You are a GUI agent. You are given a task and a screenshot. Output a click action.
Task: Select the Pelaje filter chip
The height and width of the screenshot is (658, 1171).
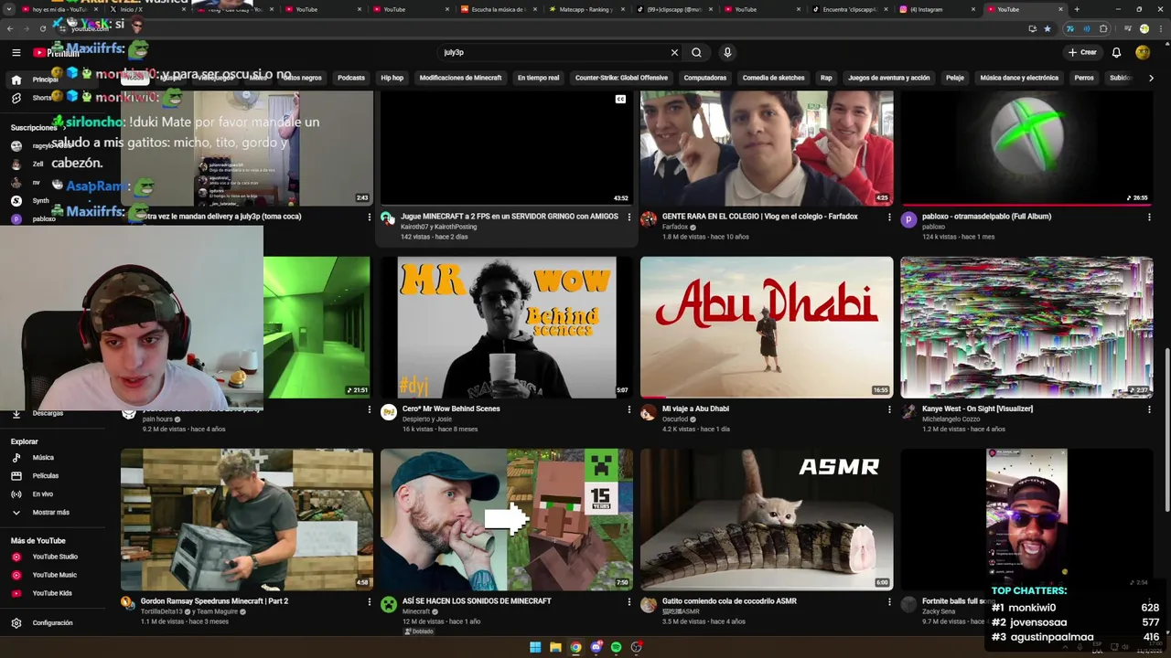pos(955,78)
